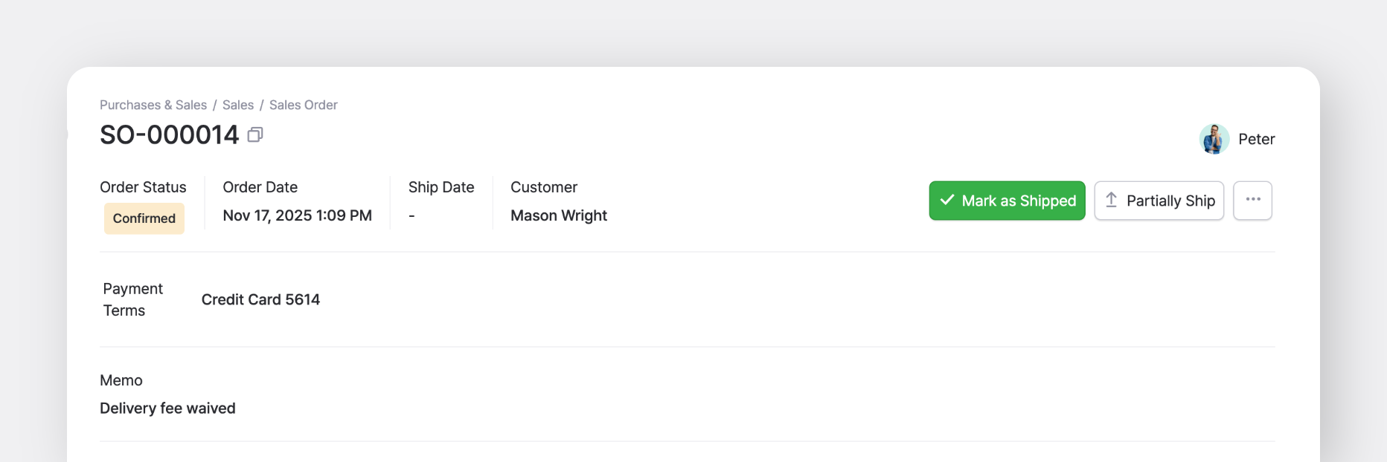Go to the Sales breadcrumb
Image resolution: width=1387 pixels, height=462 pixels.
[238, 105]
